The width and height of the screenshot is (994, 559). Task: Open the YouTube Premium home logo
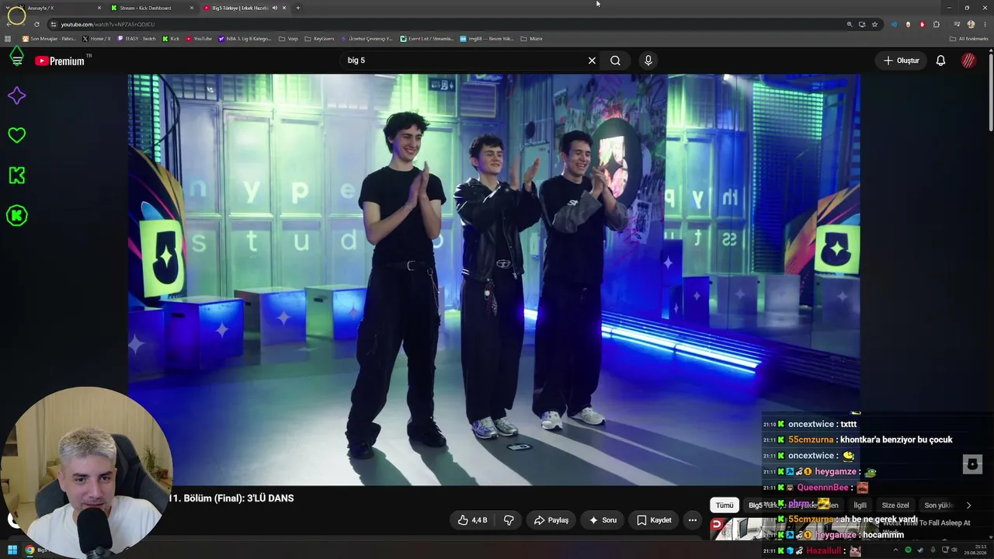60,61
